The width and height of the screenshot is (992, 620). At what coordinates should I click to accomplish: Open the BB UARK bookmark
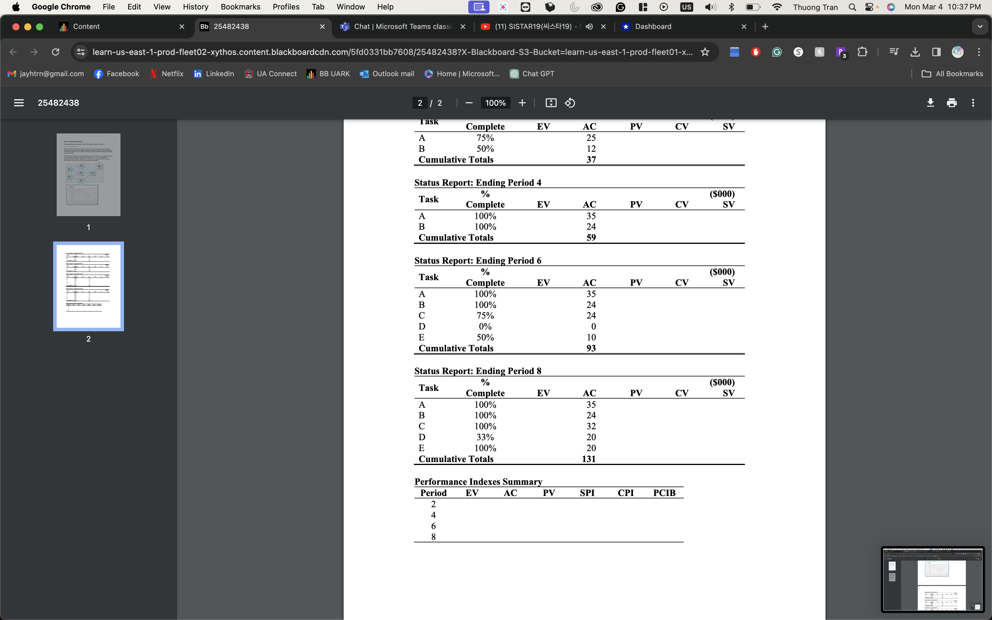pyautogui.click(x=328, y=74)
